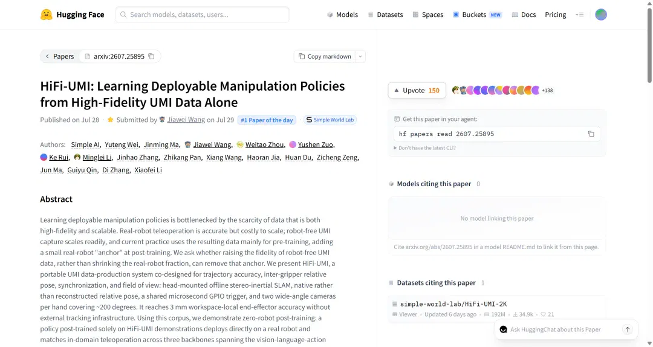This screenshot has height=347, width=653.
Task: Select author Zicheng Zeng
Action: point(337,157)
